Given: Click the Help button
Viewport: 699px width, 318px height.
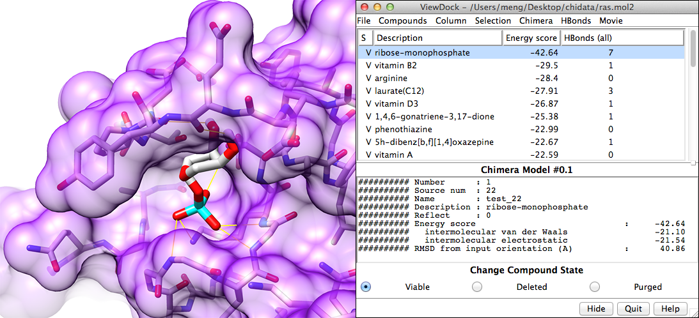Looking at the screenshot, I should (670, 308).
